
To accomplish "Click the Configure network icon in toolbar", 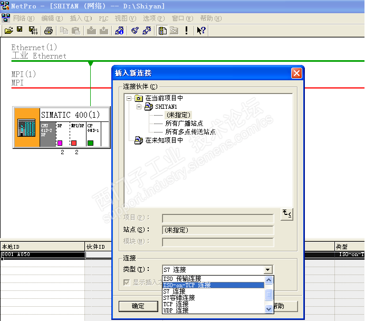I will click(x=119, y=31).
